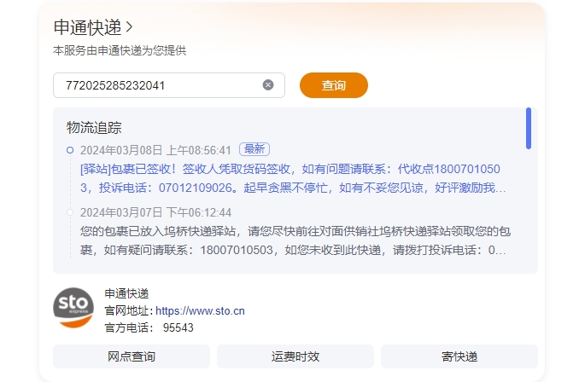
Task: Open the 申通快递 header chevron
Action: click(130, 27)
